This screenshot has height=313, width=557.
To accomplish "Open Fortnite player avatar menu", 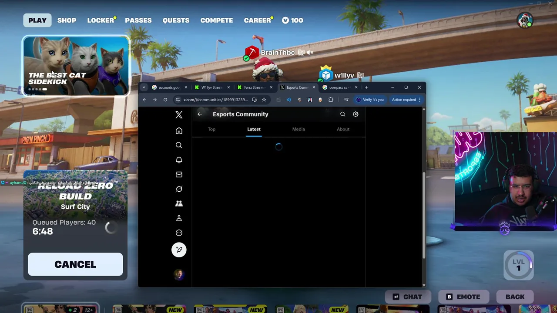I will (x=525, y=20).
